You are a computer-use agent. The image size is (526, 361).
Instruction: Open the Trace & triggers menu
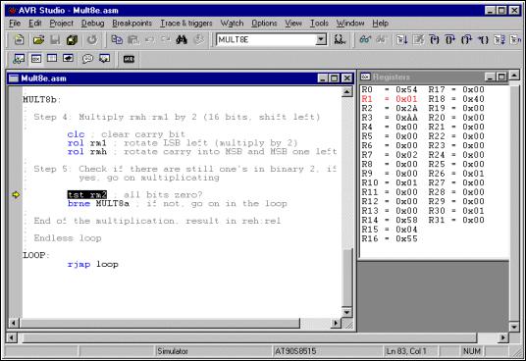click(186, 24)
